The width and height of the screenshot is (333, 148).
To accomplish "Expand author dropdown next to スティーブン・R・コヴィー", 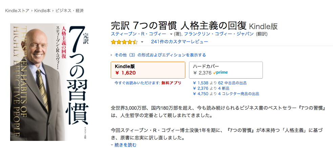I will pyautogui.click(x=171, y=34).
